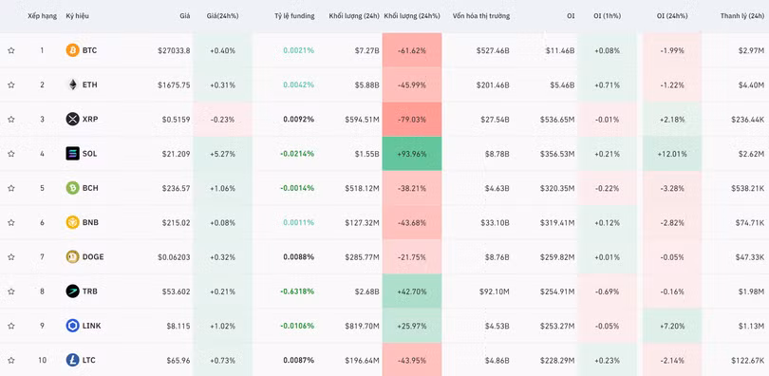The image size is (769, 376).
Task: Add BCH to favorites via star
Action: [x=10, y=188]
